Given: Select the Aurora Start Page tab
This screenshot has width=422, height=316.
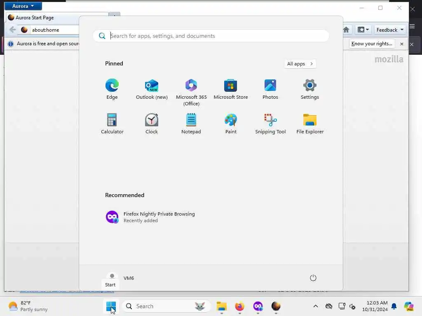Looking at the screenshot, I should click(57, 17).
